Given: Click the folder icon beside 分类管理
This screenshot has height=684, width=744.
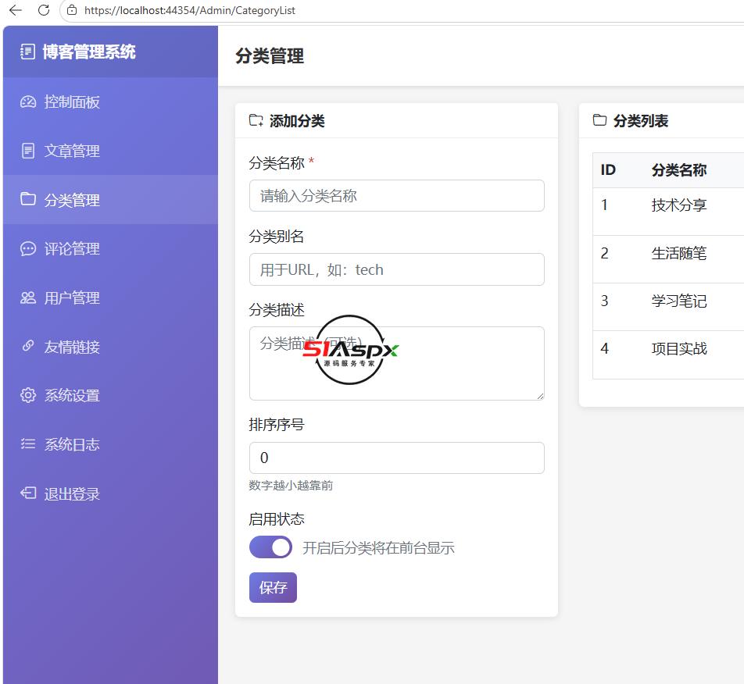Looking at the screenshot, I should (x=28, y=199).
